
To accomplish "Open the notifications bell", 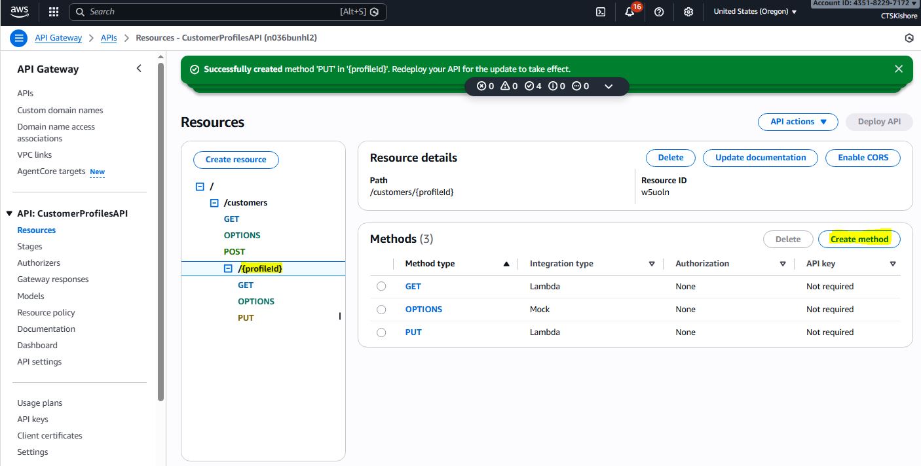I will coord(630,12).
